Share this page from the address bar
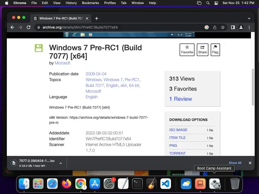The image size is (259, 194). click(x=214, y=27)
